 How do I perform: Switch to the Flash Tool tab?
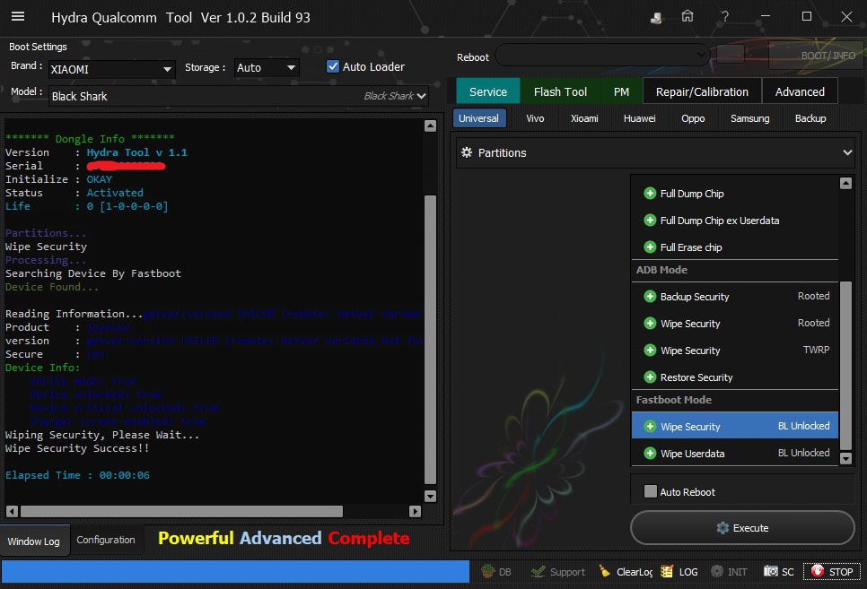(560, 91)
